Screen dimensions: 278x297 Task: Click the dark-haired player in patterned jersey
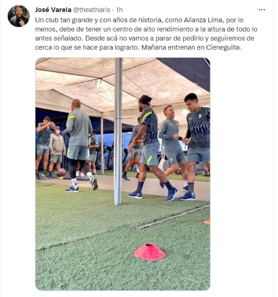(x=196, y=147)
